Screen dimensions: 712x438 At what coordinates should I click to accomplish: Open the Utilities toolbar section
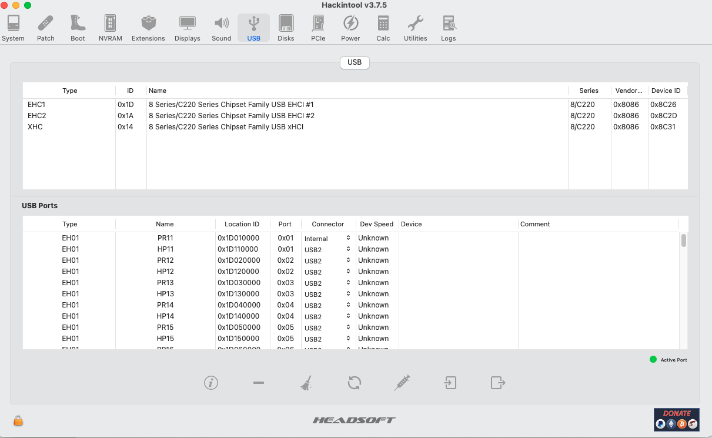tap(415, 28)
